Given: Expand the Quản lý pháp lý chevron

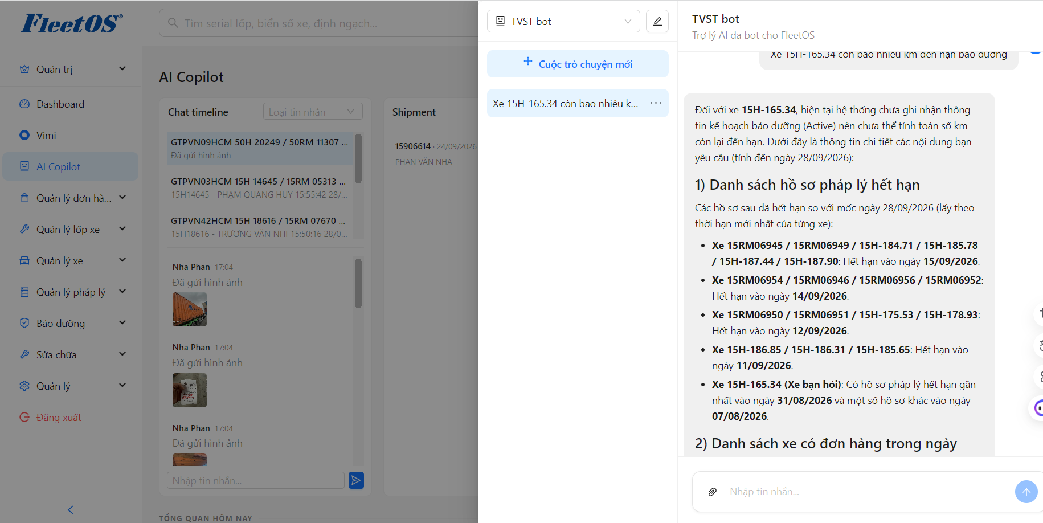Looking at the screenshot, I should (x=122, y=292).
